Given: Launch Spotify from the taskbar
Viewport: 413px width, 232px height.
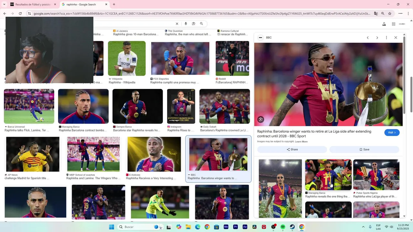Looking at the screenshot, I should [x=283, y=227].
